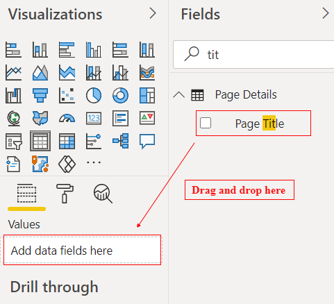The image size is (334, 304).
Task: Select the globe map visualization
Action: [14, 119]
